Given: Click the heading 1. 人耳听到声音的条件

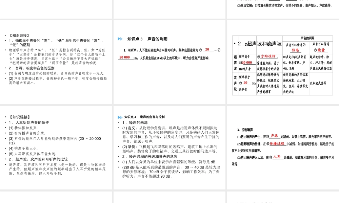Looking at the screenshot, I should [x=29, y=122].
